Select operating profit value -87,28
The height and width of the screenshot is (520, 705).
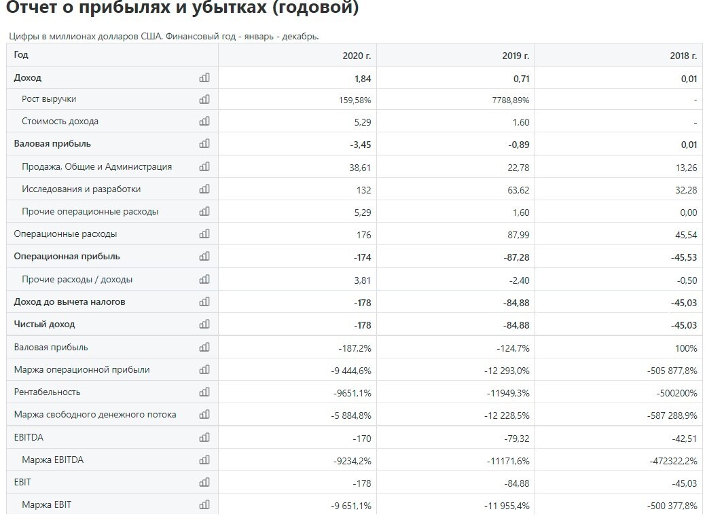(x=517, y=257)
